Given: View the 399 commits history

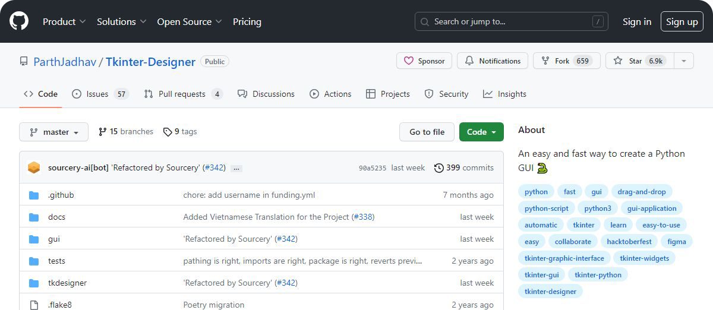Looking at the screenshot, I should (464, 168).
